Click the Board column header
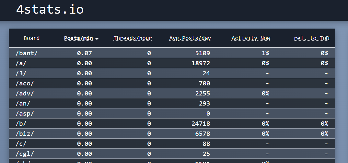 pos(31,38)
